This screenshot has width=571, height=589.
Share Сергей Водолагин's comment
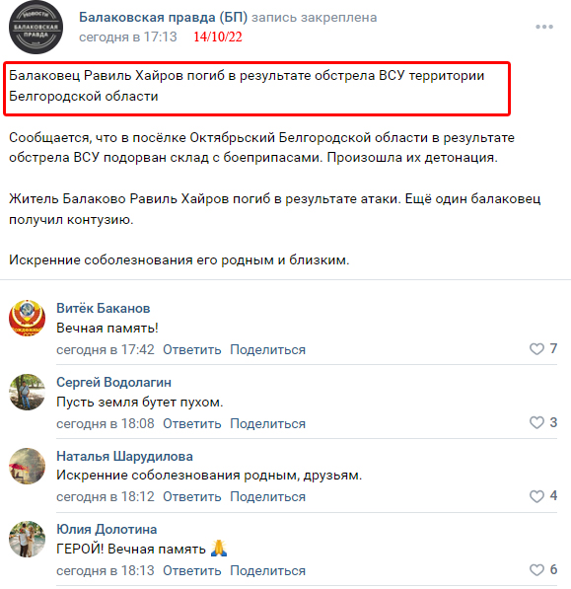[267, 423]
